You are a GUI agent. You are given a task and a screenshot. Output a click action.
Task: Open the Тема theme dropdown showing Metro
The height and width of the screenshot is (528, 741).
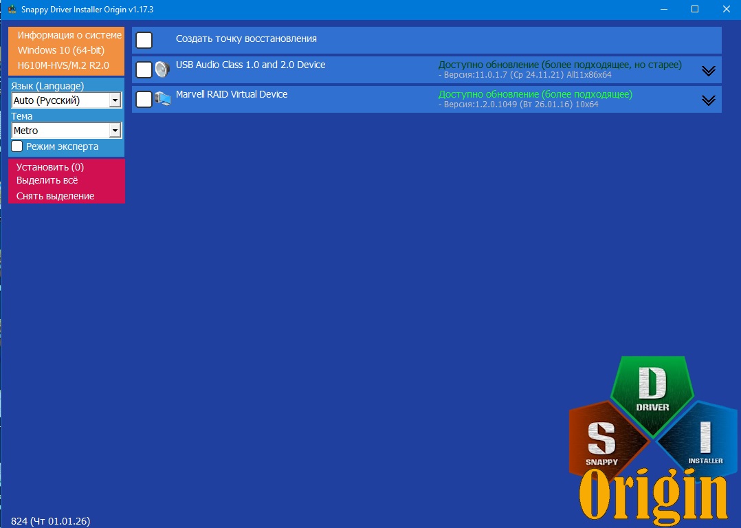[67, 131]
